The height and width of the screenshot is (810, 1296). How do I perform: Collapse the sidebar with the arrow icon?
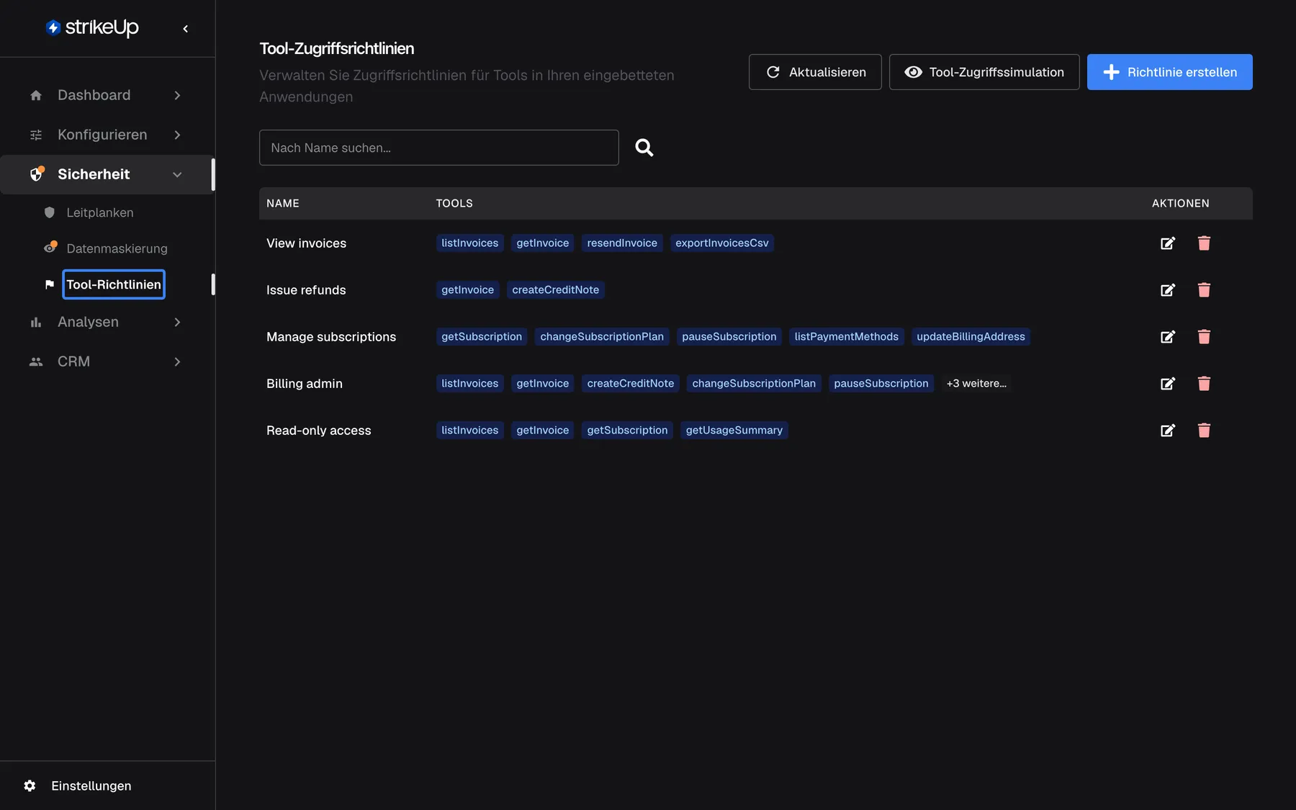[x=186, y=29]
